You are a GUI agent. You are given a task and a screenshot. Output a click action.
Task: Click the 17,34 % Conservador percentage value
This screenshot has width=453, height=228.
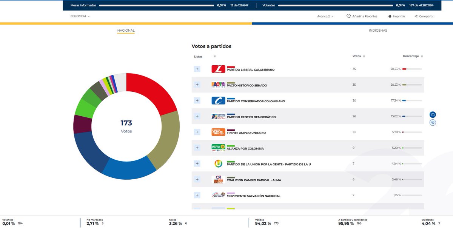pyautogui.click(x=396, y=101)
